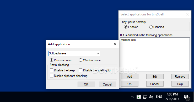Click the Remove button

click(180, 77)
